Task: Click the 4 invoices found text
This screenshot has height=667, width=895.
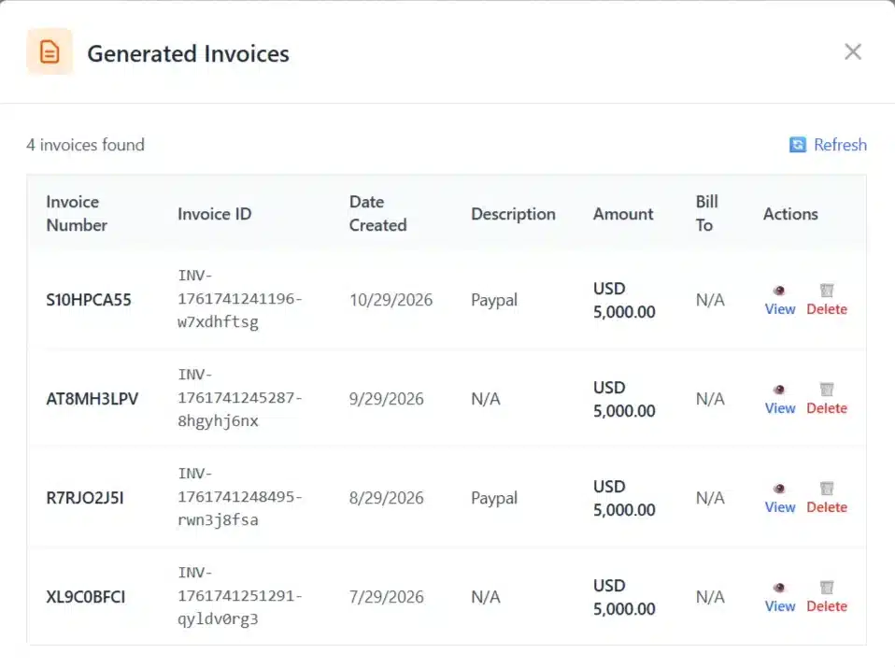Action: [85, 145]
